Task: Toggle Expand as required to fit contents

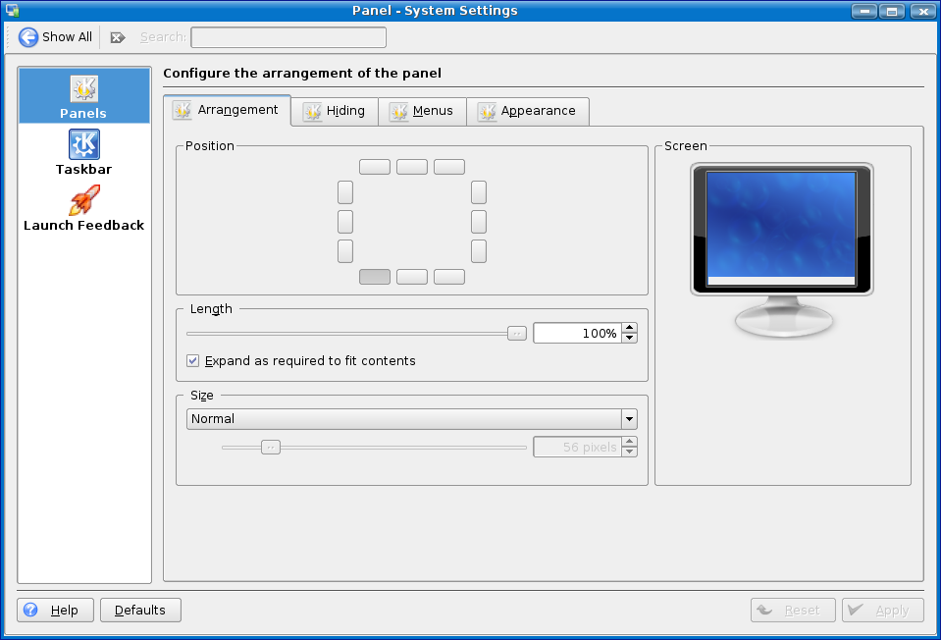Action: pyautogui.click(x=192, y=361)
